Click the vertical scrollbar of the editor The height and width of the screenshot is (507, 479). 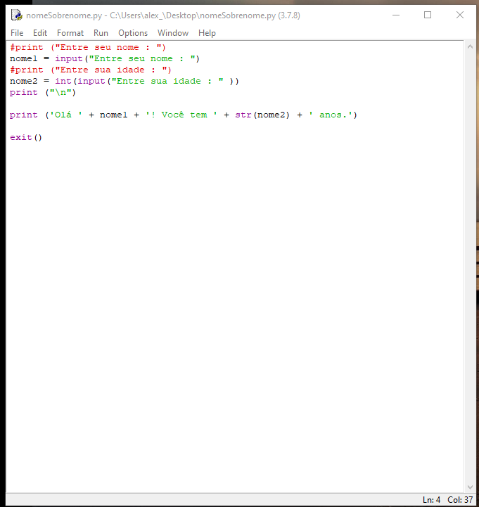pos(469,267)
